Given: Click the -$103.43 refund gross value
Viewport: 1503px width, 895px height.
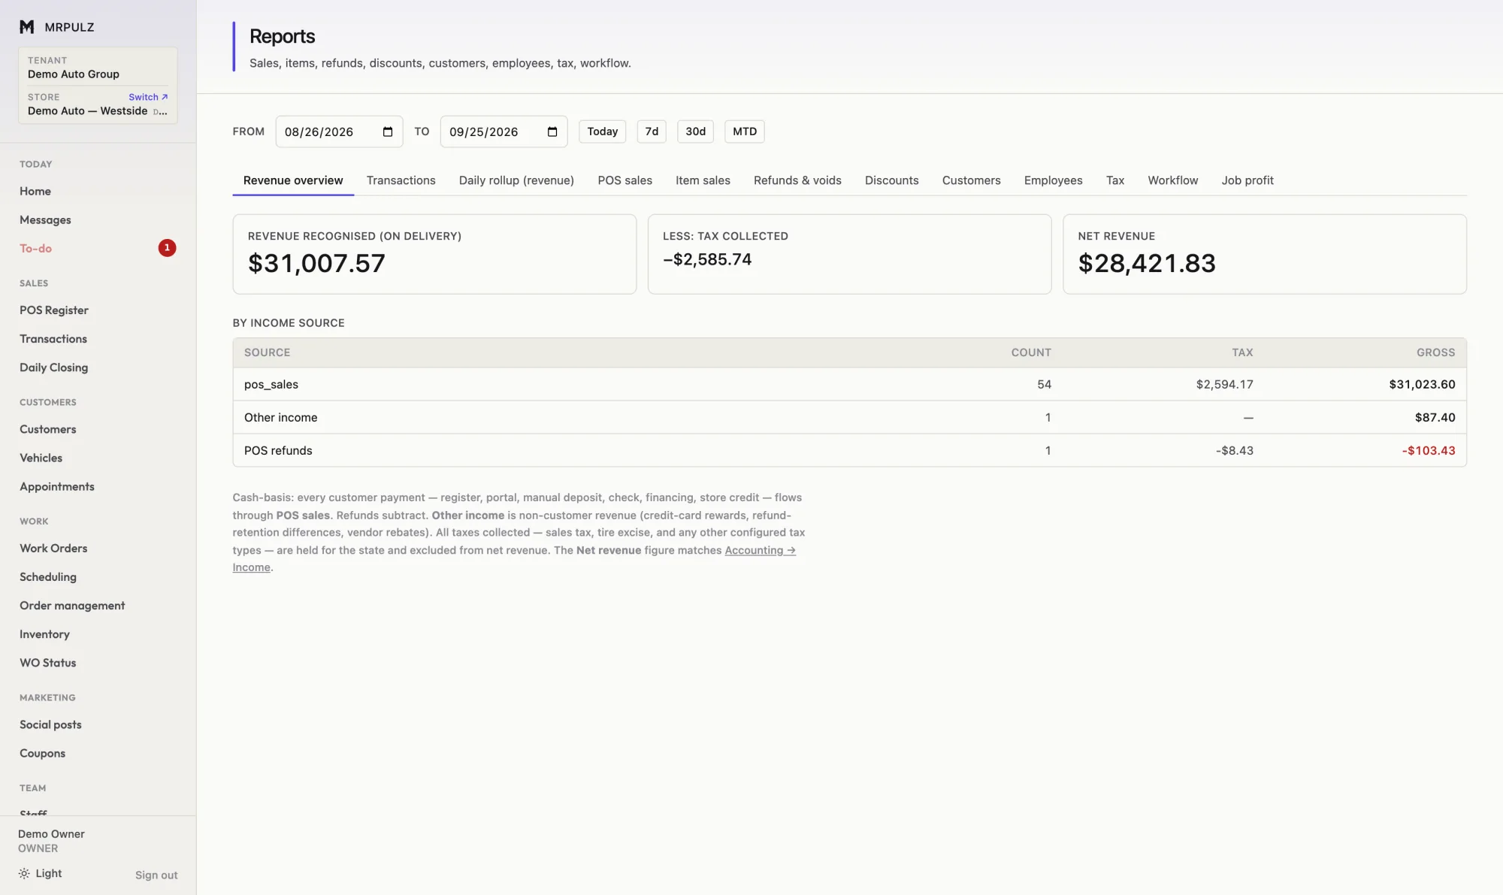Looking at the screenshot, I should tap(1428, 450).
